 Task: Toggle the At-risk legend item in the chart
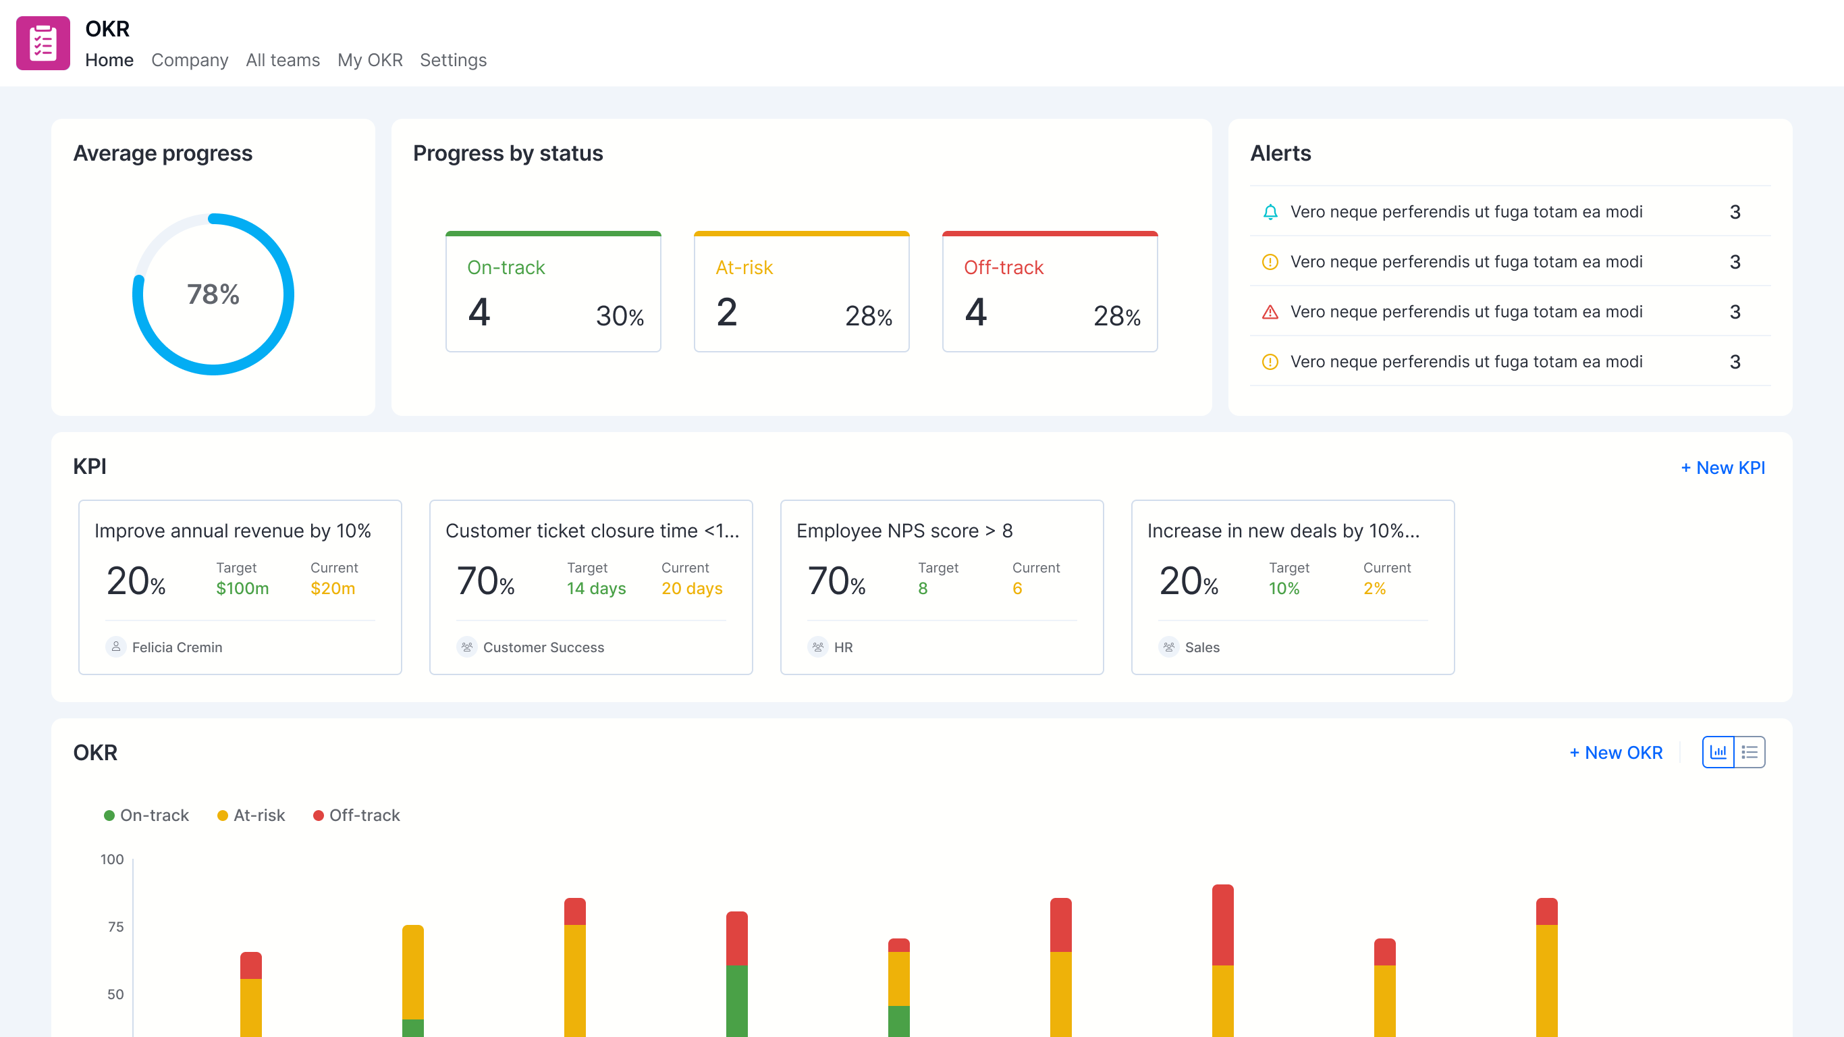point(251,815)
